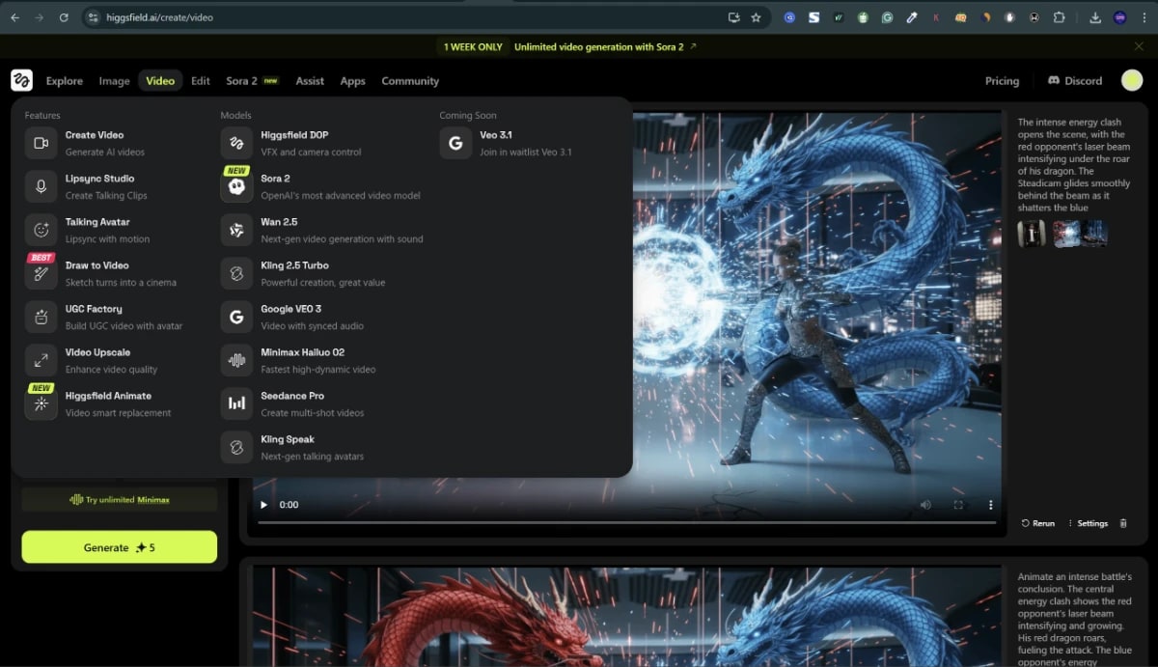Image resolution: width=1158 pixels, height=667 pixels.
Task: Open Chrome three-dot menu
Action: pos(1144,17)
